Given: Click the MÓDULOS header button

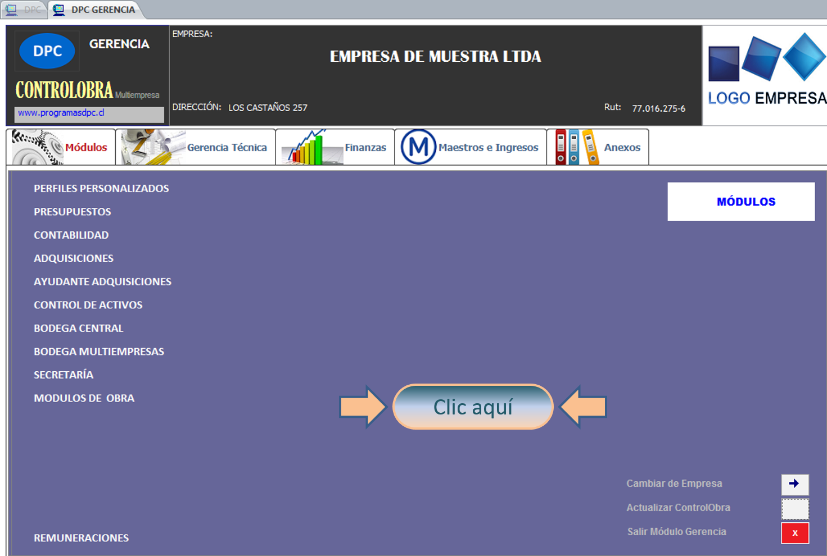Looking at the screenshot, I should pyautogui.click(x=740, y=201).
